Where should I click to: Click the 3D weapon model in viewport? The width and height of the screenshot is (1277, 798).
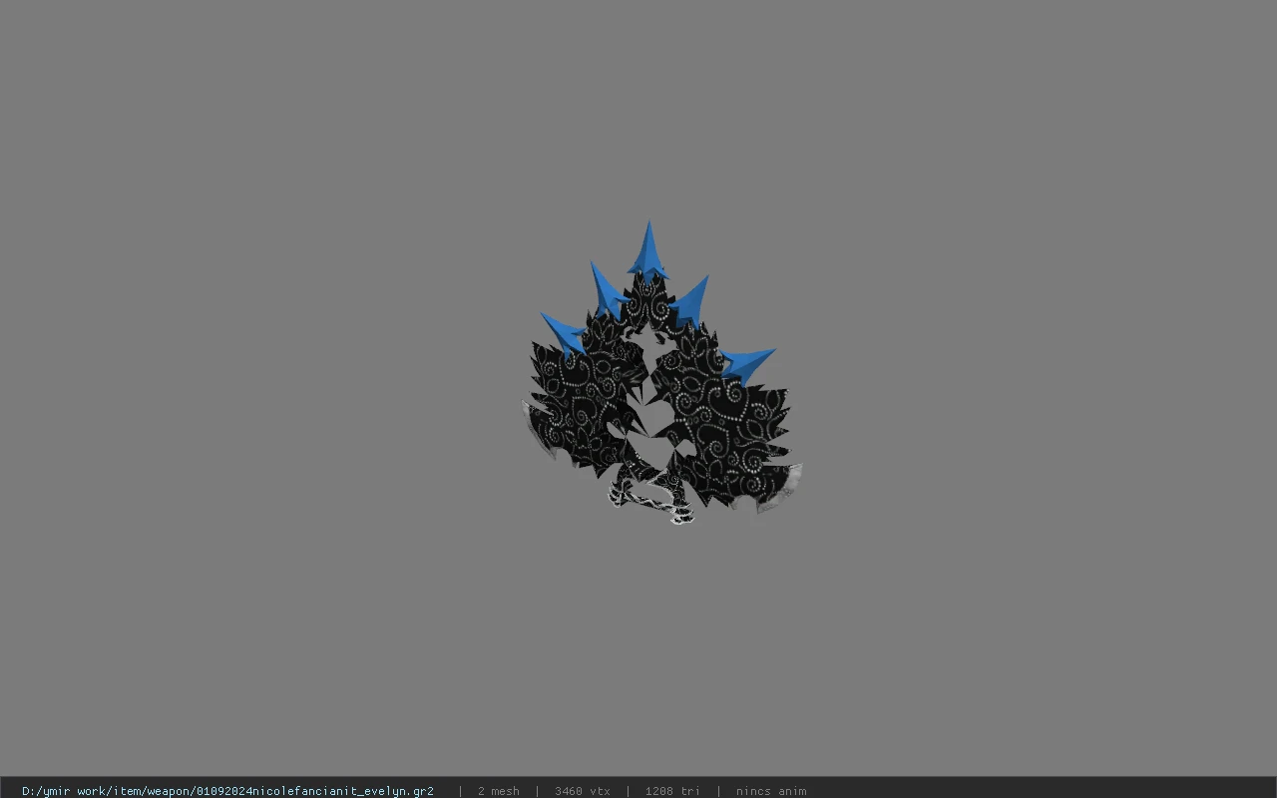pyautogui.click(x=662, y=373)
